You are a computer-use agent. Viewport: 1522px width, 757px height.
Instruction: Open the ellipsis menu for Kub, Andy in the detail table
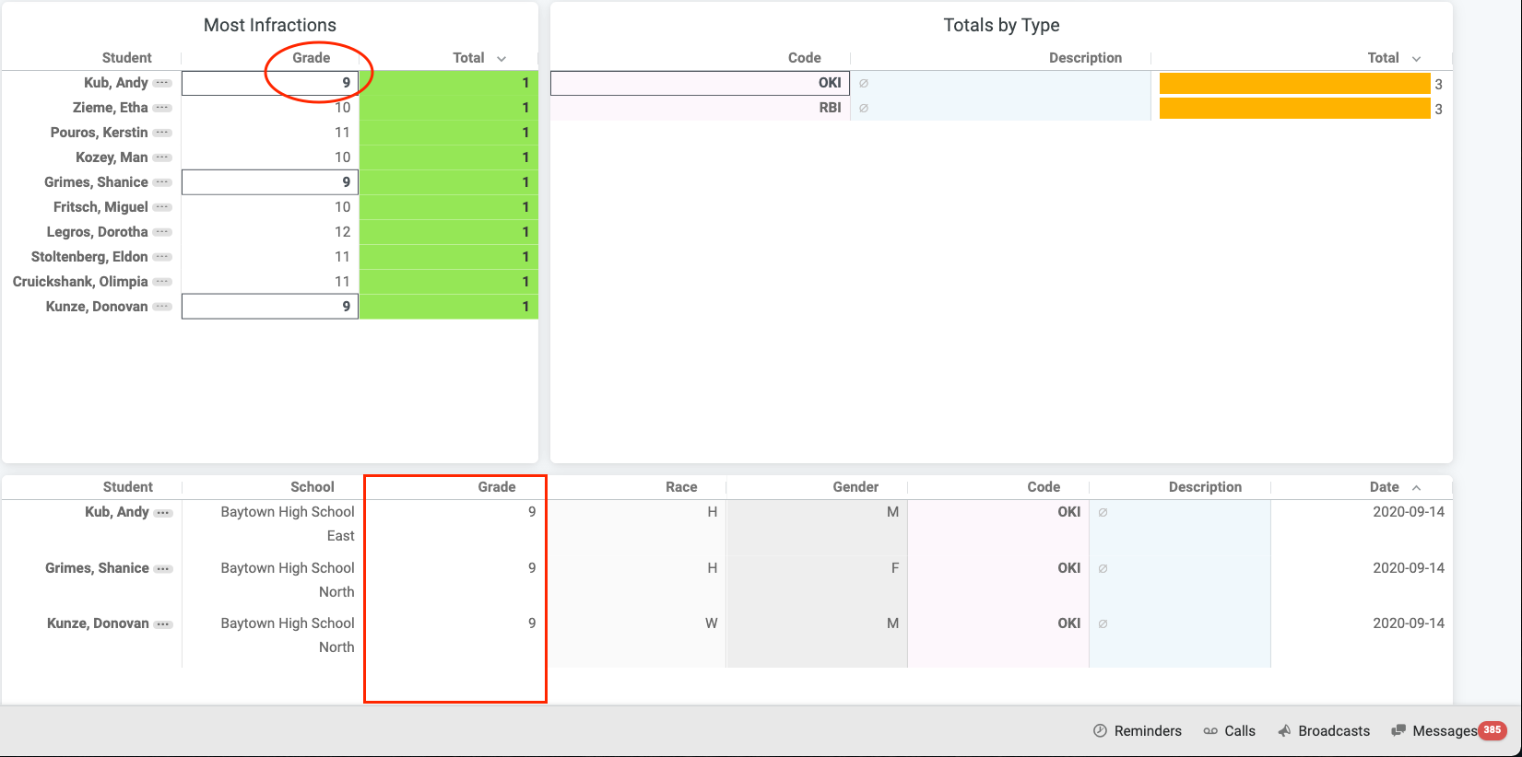163,513
